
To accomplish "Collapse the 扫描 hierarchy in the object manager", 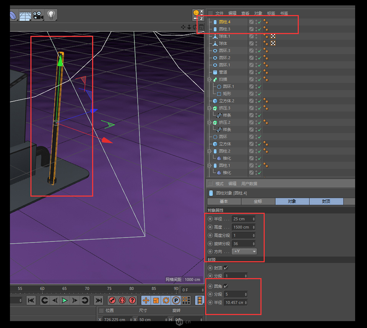I will (x=209, y=79).
